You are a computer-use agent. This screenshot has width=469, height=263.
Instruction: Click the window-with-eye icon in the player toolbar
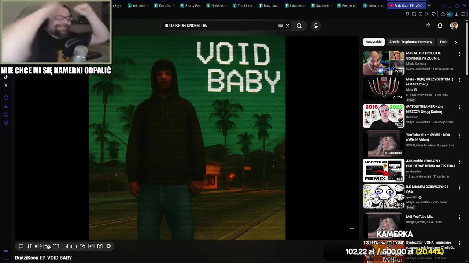pos(47,246)
